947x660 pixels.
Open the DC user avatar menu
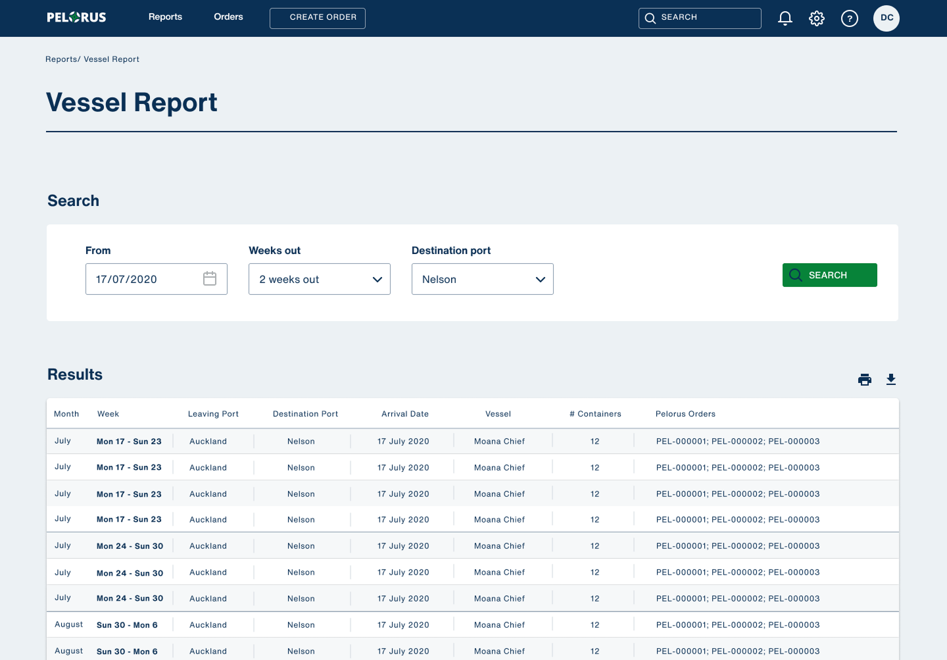pyautogui.click(x=886, y=18)
